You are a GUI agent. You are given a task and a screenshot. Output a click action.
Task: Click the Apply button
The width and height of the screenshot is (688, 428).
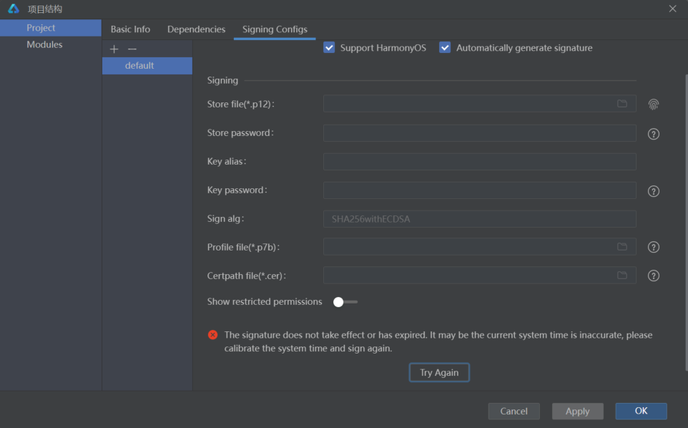[x=577, y=411]
